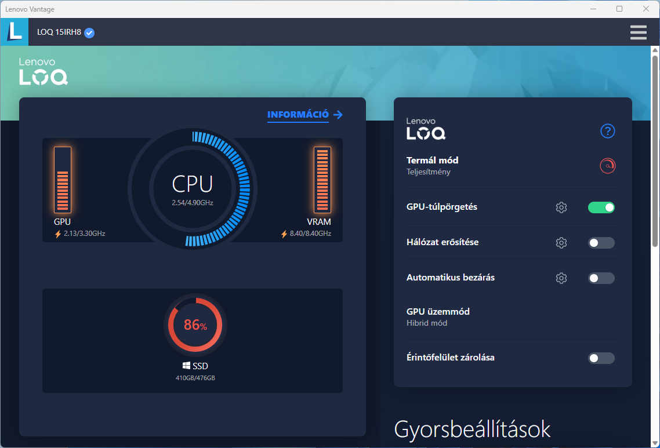Open GPU üzemmód setting
The image size is (660, 448).
tap(513, 317)
